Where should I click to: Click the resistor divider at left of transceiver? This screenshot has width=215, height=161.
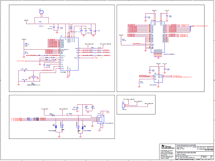(x=24, y=48)
